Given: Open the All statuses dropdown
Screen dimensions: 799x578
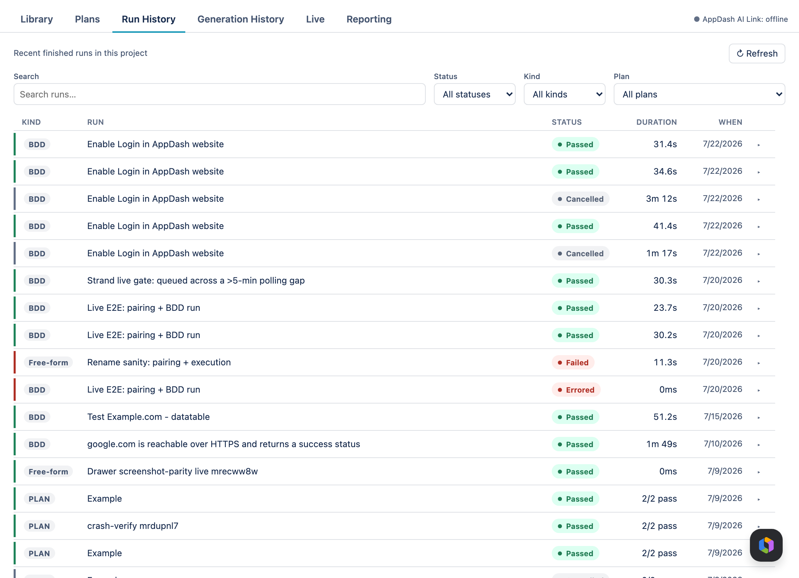Looking at the screenshot, I should click(x=474, y=94).
